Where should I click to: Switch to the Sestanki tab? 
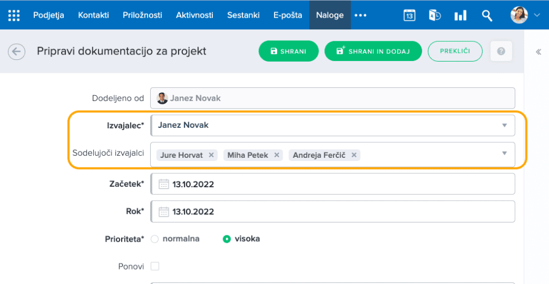coord(243,15)
